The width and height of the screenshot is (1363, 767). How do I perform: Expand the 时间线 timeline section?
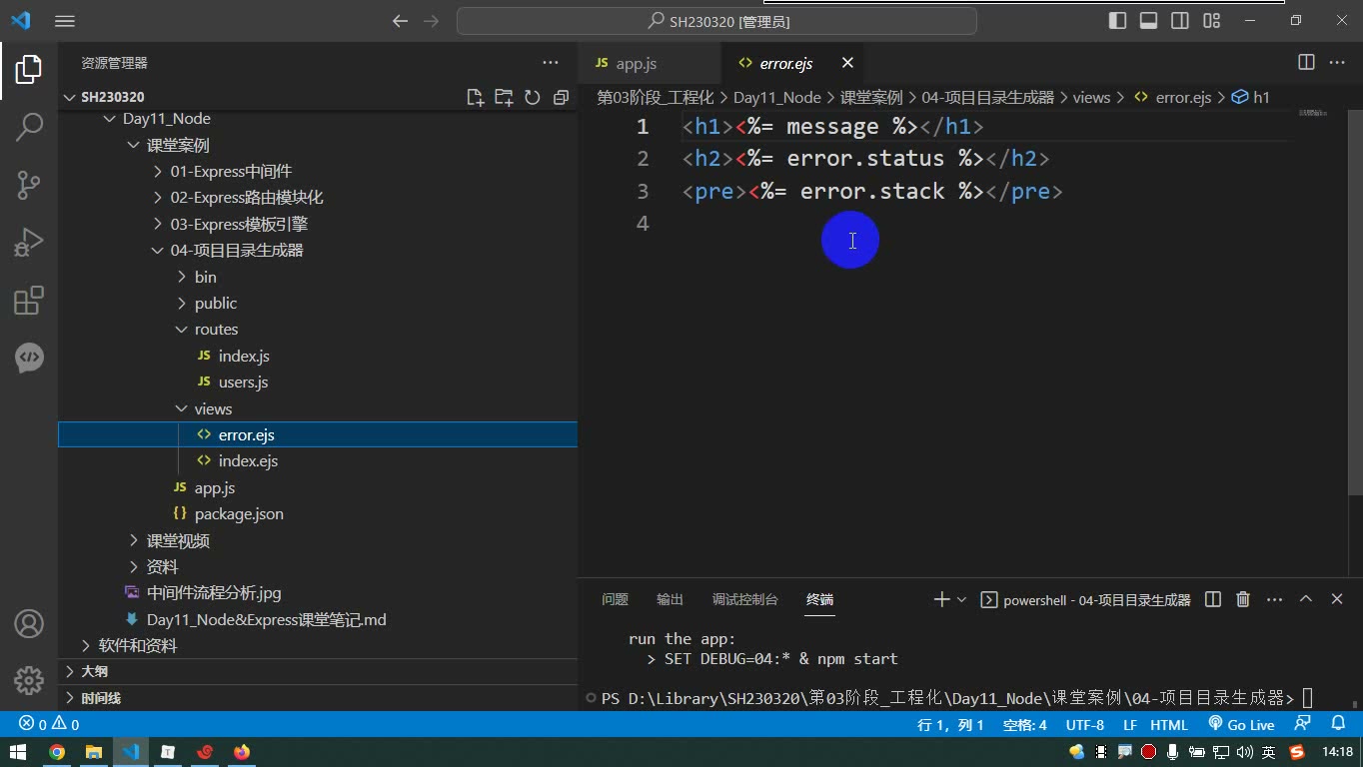click(x=318, y=698)
